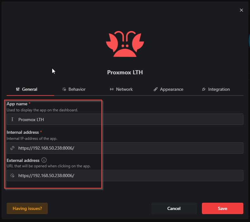Click the link icon in Internal address field
The height and width of the screenshot is (222, 250).
tap(12, 148)
